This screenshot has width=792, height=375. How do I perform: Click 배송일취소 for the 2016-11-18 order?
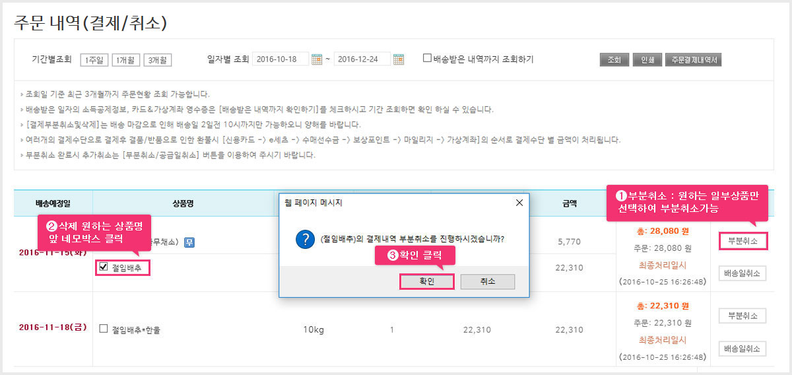(742, 348)
